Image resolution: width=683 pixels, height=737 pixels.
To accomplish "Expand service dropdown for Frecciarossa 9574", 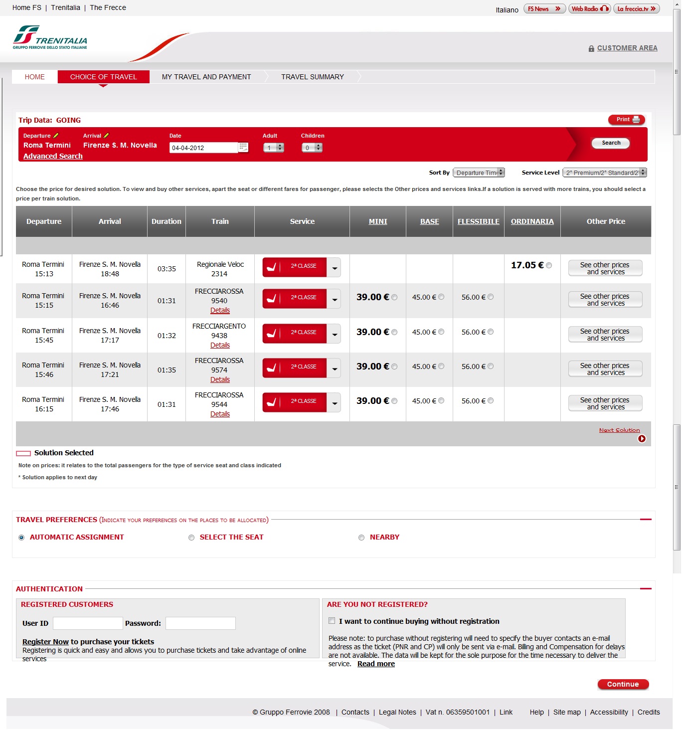I will (x=335, y=368).
